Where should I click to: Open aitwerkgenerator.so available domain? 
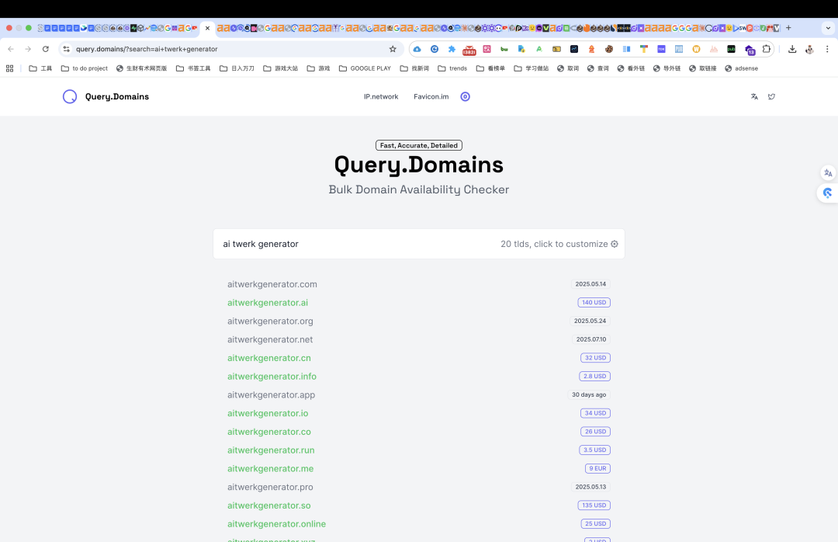(x=268, y=506)
